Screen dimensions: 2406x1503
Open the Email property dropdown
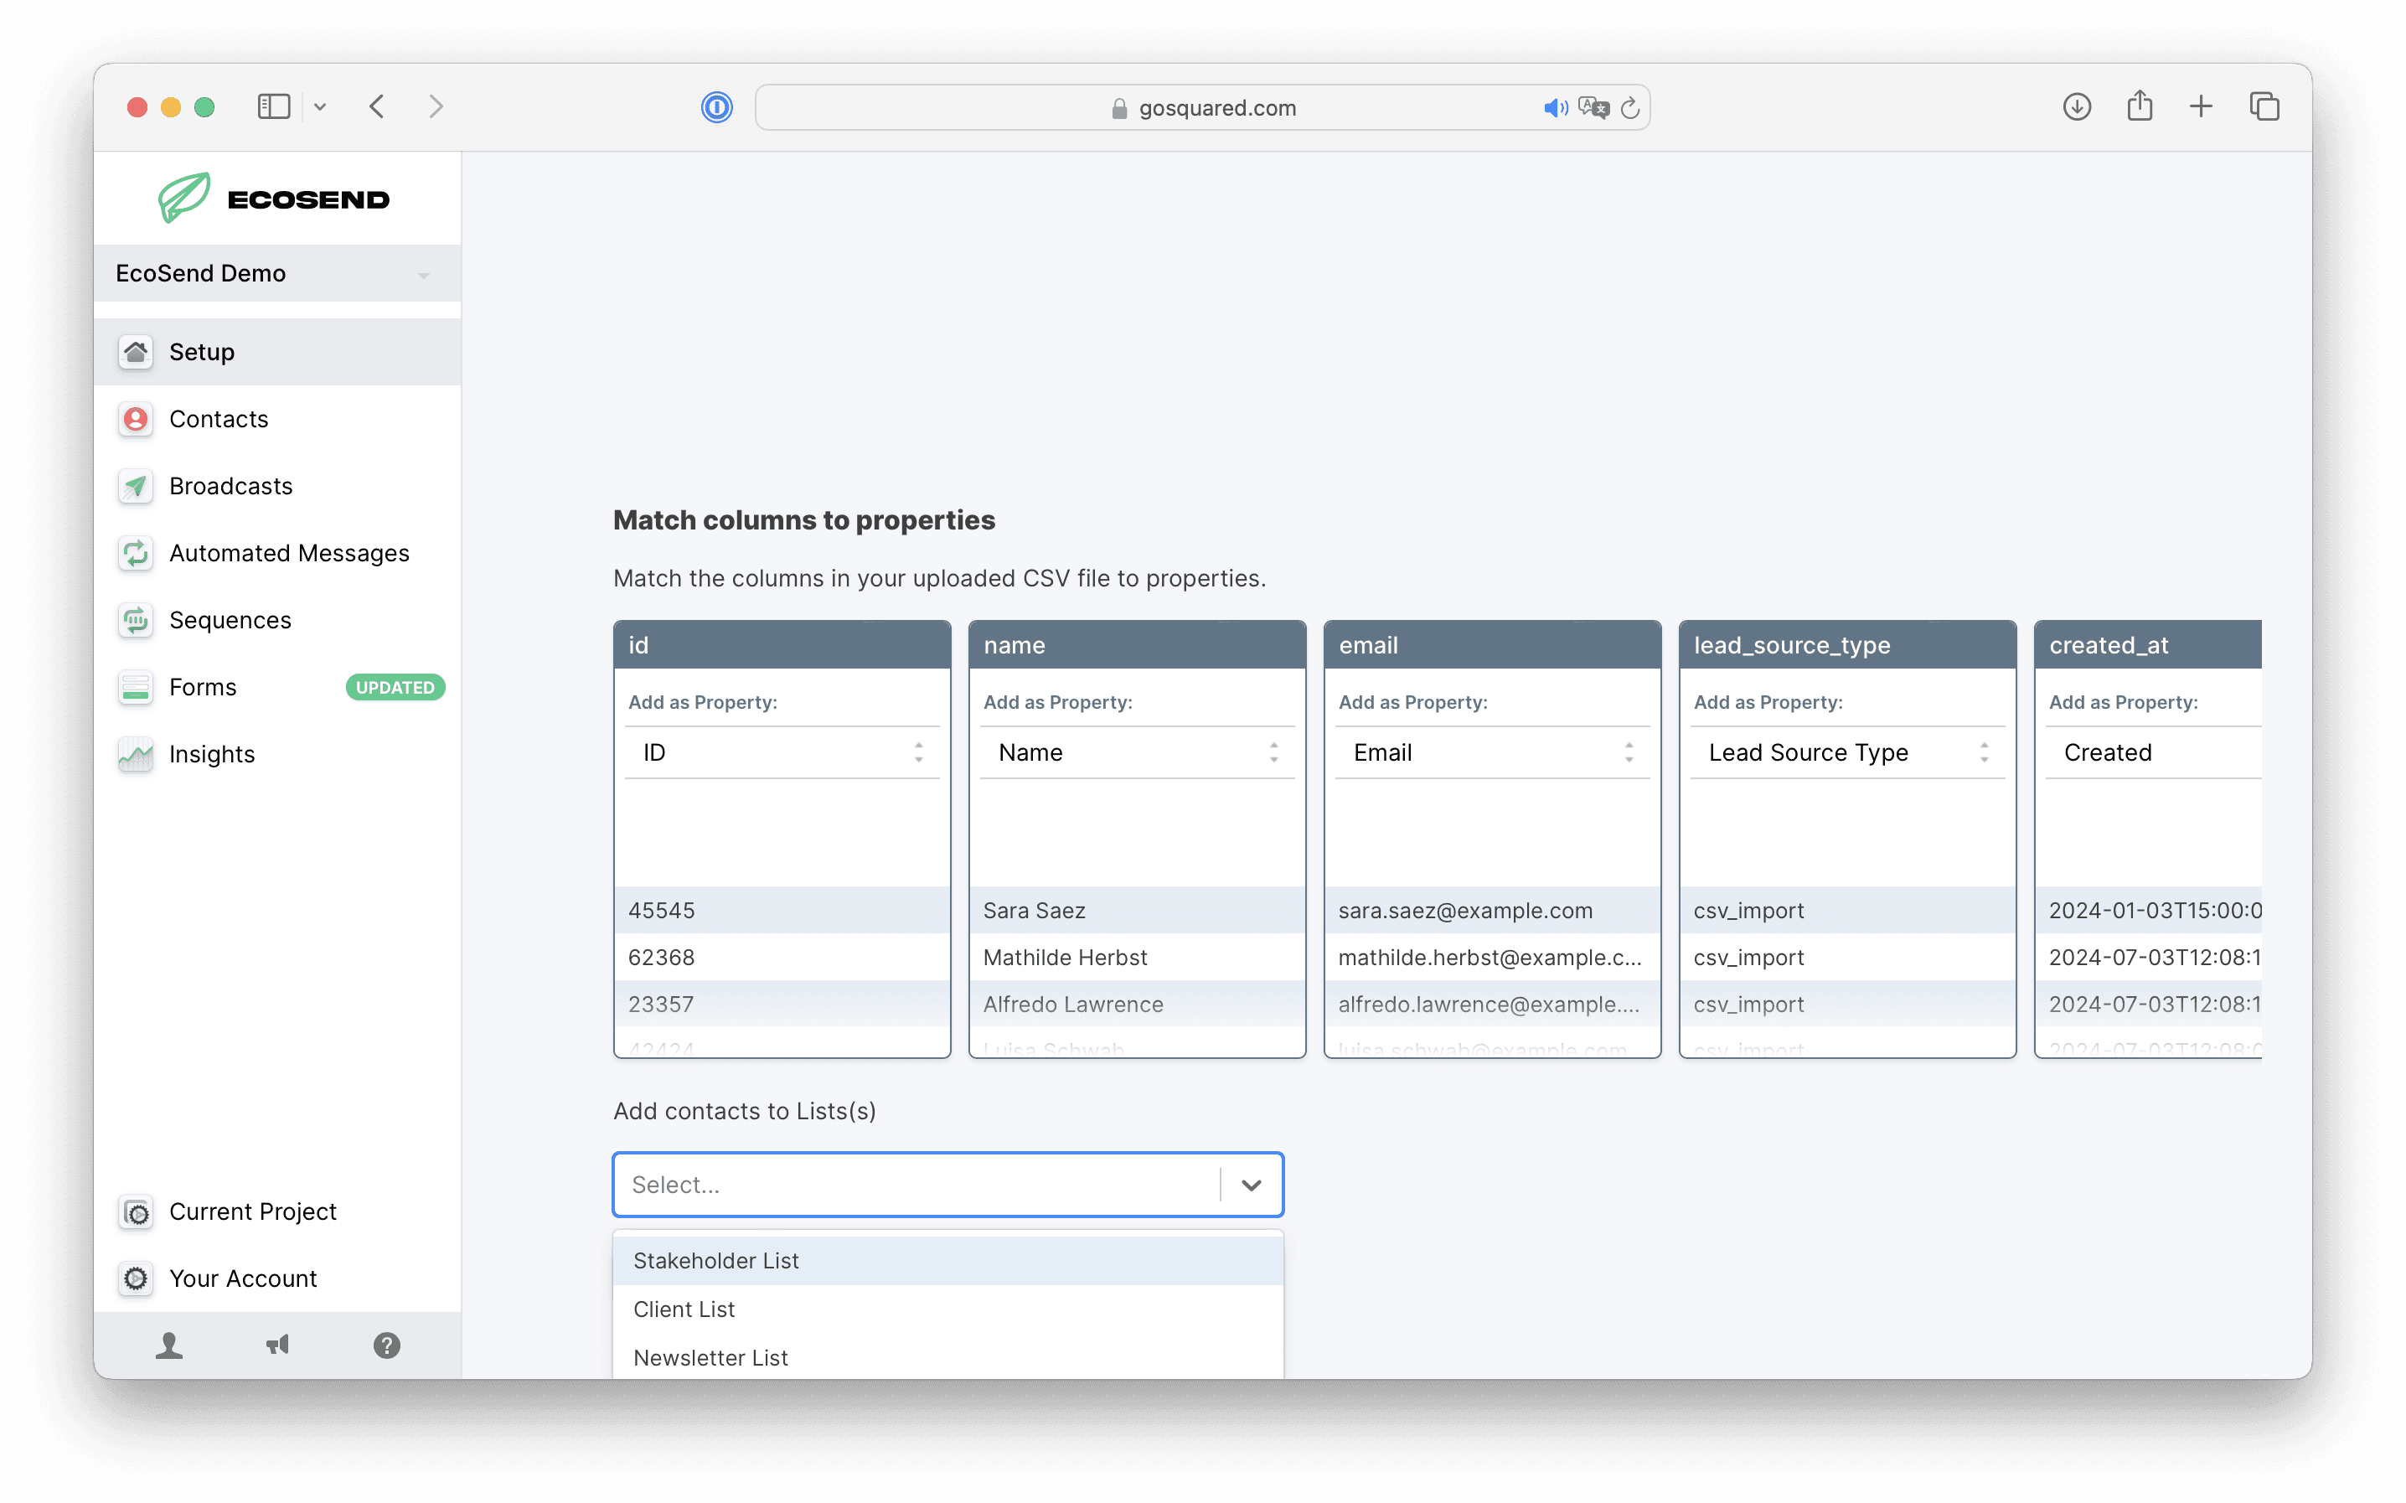(x=1492, y=752)
